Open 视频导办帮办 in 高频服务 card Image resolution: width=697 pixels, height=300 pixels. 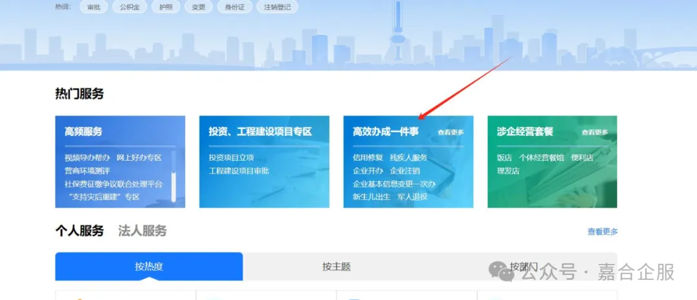point(87,158)
